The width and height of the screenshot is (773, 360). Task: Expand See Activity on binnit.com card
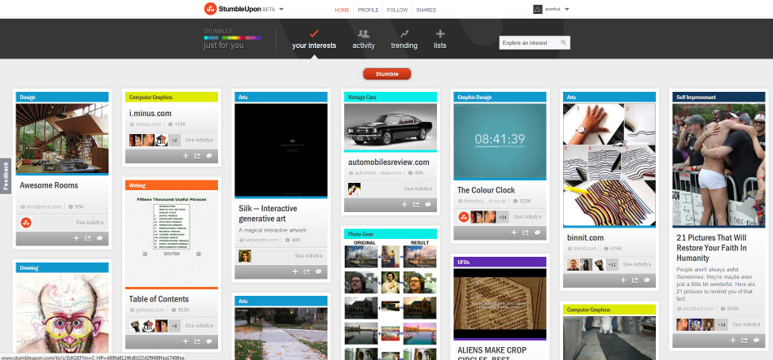637,264
